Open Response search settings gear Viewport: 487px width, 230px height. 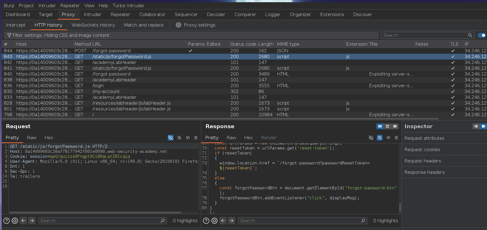[x=214, y=221]
